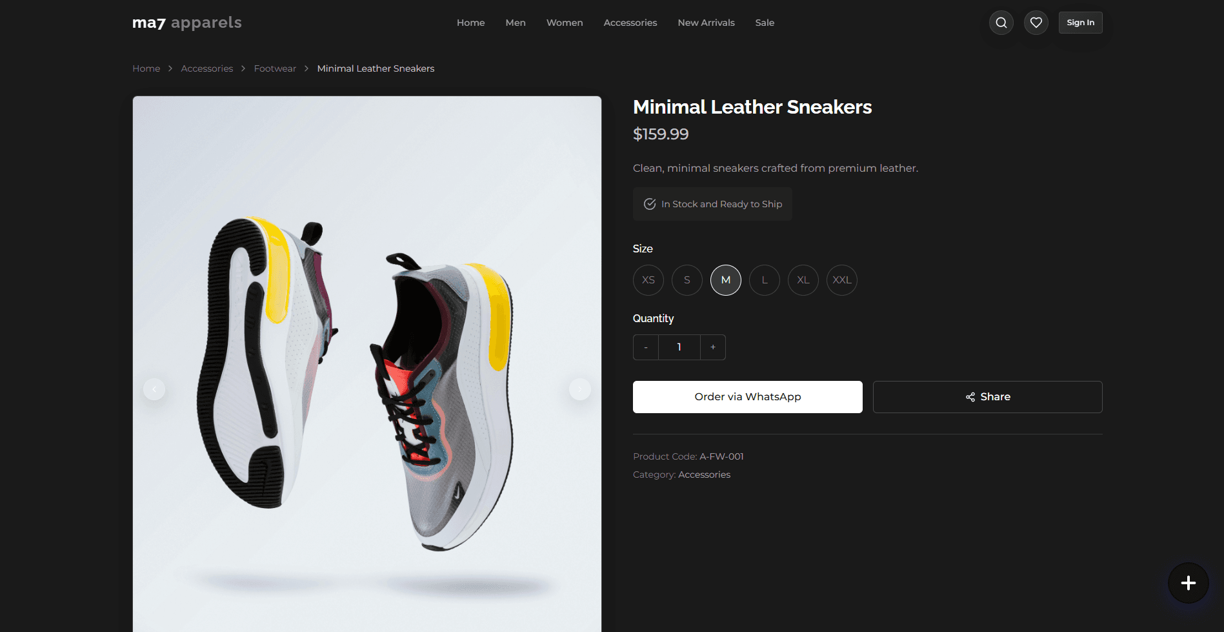This screenshot has height=632, width=1224.
Task: Decrease quantity with minus button
Action: pyautogui.click(x=646, y=347)
